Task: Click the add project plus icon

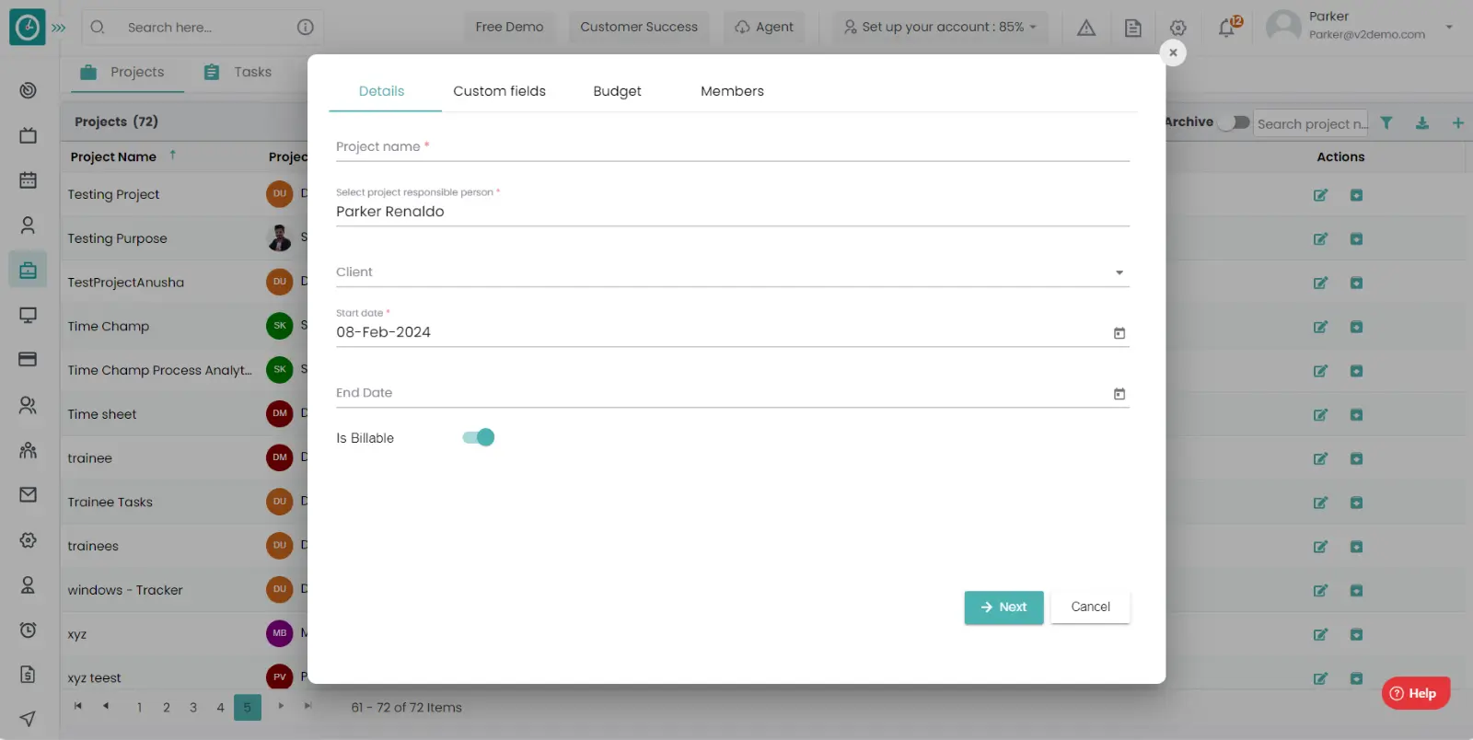Action: tap(1458, 122)
